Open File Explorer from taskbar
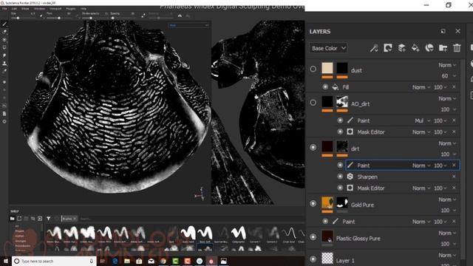The width and height of the screenshot is (473, 266). [x=127, y=261]
